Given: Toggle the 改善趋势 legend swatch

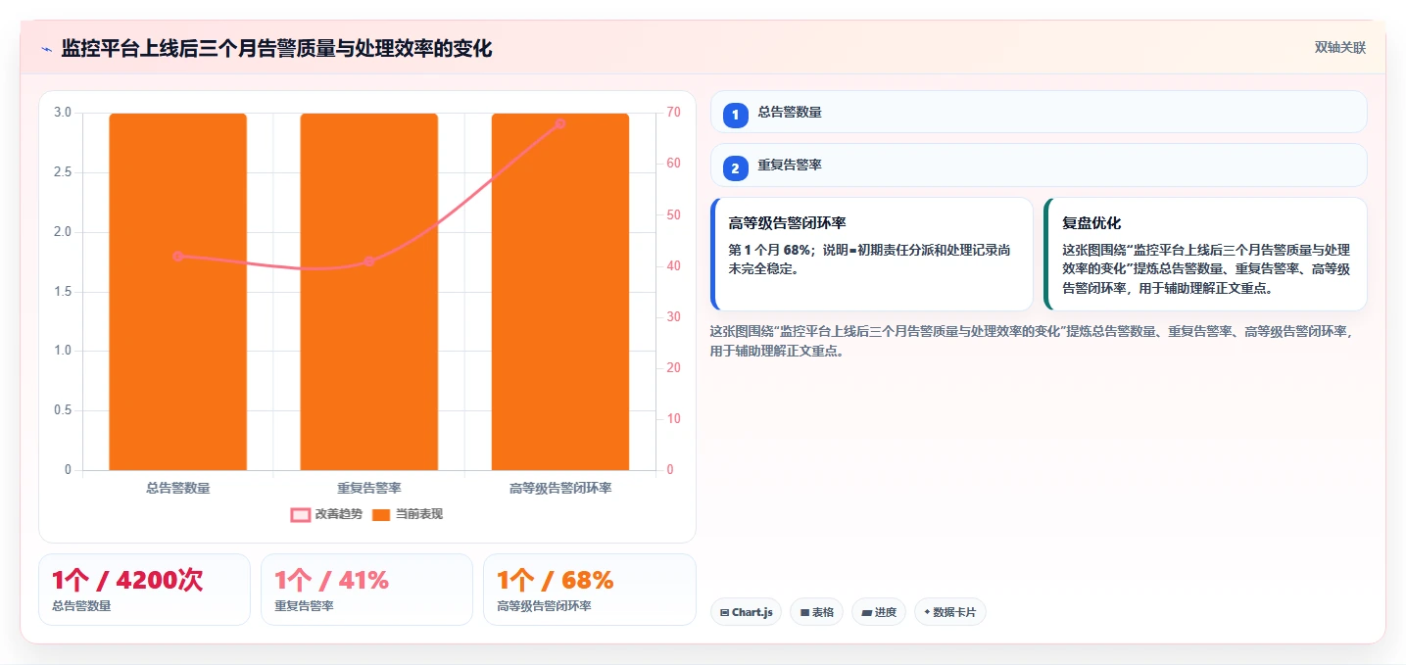Looking at the screenshot, I should coord(300,514).
